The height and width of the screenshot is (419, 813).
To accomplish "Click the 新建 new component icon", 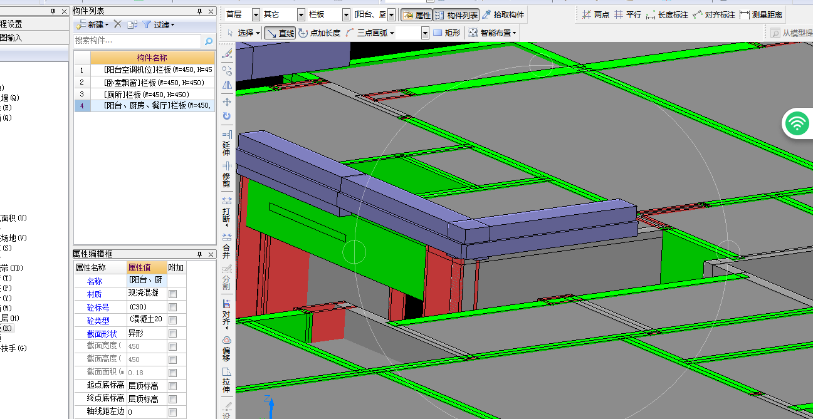I will pos(81,24).
